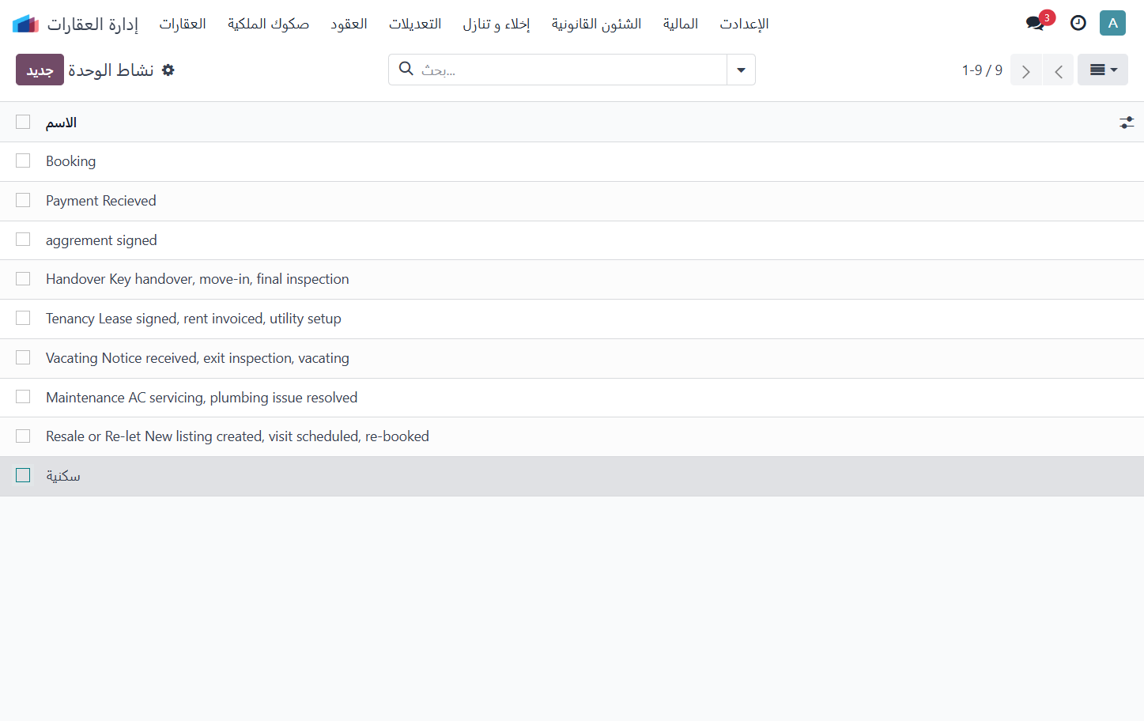
Task: Open the إخلاء و تنازل menu
Action: (496, 24)
